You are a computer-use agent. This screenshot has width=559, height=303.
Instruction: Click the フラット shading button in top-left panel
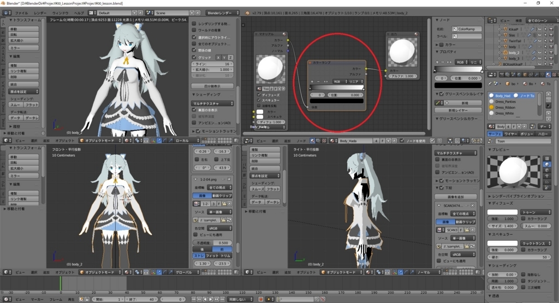point(31,105)
